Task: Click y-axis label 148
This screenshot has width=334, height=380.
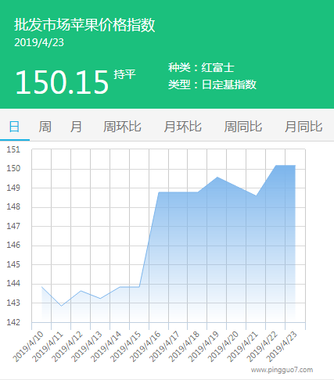Action: tap(13, 207)
